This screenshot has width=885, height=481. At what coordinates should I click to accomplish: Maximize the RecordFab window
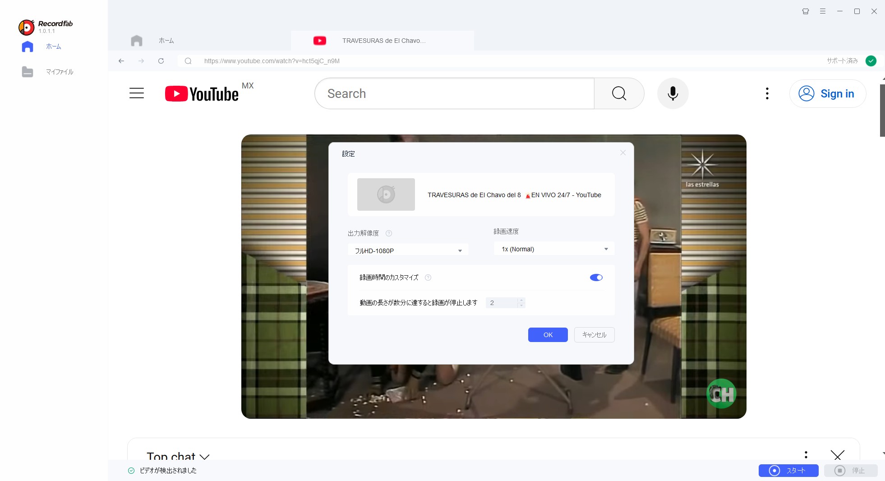857,11
